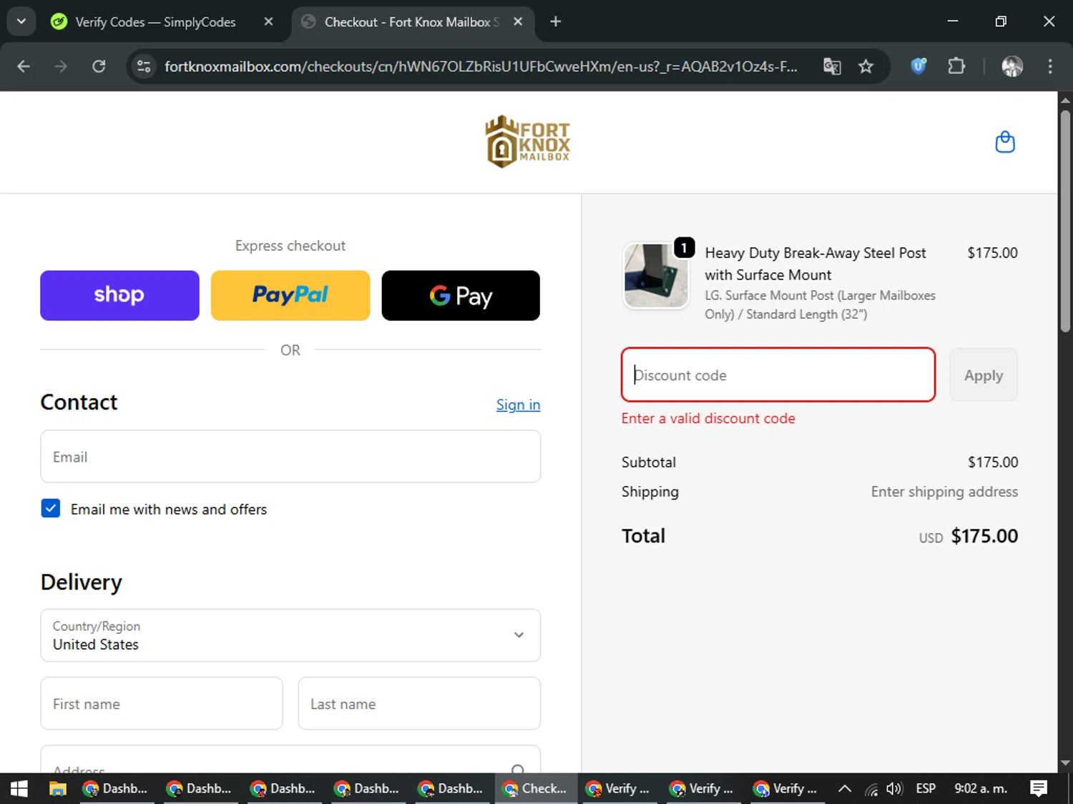Screen dimensions: 1073x804
Task: Pay with the Shop Pay button
Action: [119, 295]
